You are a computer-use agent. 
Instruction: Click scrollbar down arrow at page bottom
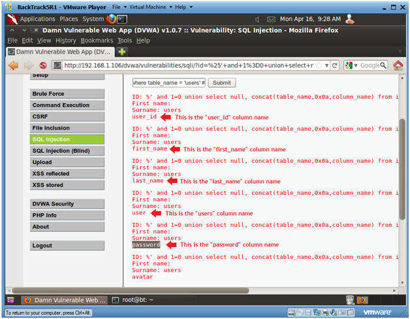click(x=402, y=283)
